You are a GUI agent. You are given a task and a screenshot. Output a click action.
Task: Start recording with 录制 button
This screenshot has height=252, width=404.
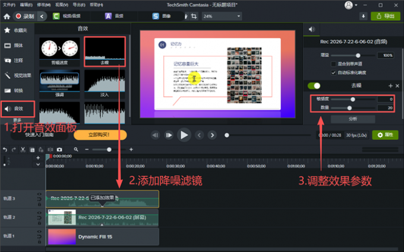click(25, 16)
